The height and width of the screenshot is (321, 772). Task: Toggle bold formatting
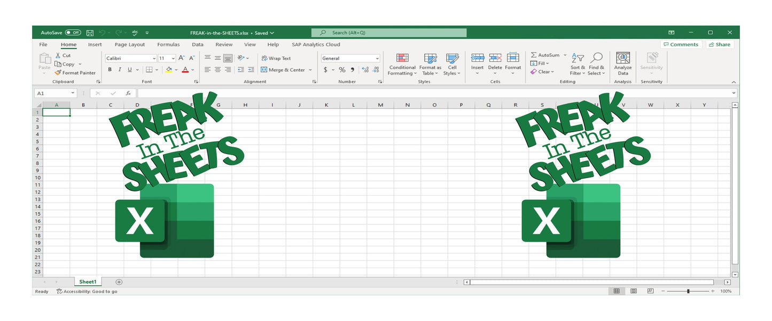pyautogui.click(x=110, y=69)
